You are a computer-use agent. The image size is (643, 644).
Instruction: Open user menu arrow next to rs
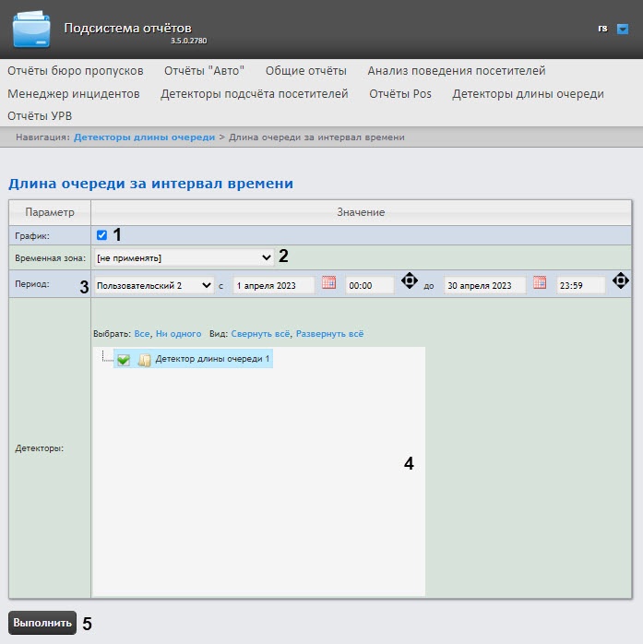click(x=623, y=29)
